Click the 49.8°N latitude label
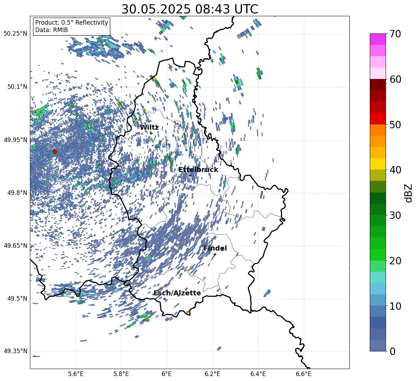Image resolution: width=417 pixels, height=381 pixels. pos(17,193)
